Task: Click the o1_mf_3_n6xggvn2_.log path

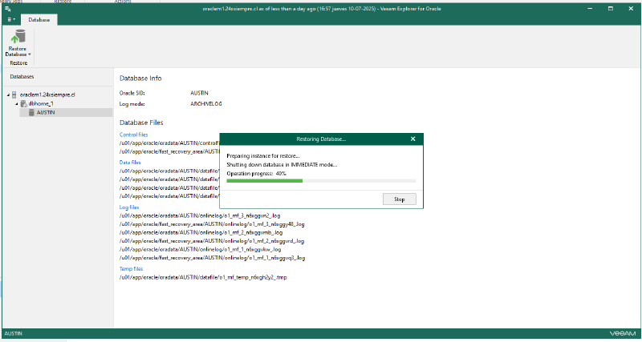Action: pos(200,215)
